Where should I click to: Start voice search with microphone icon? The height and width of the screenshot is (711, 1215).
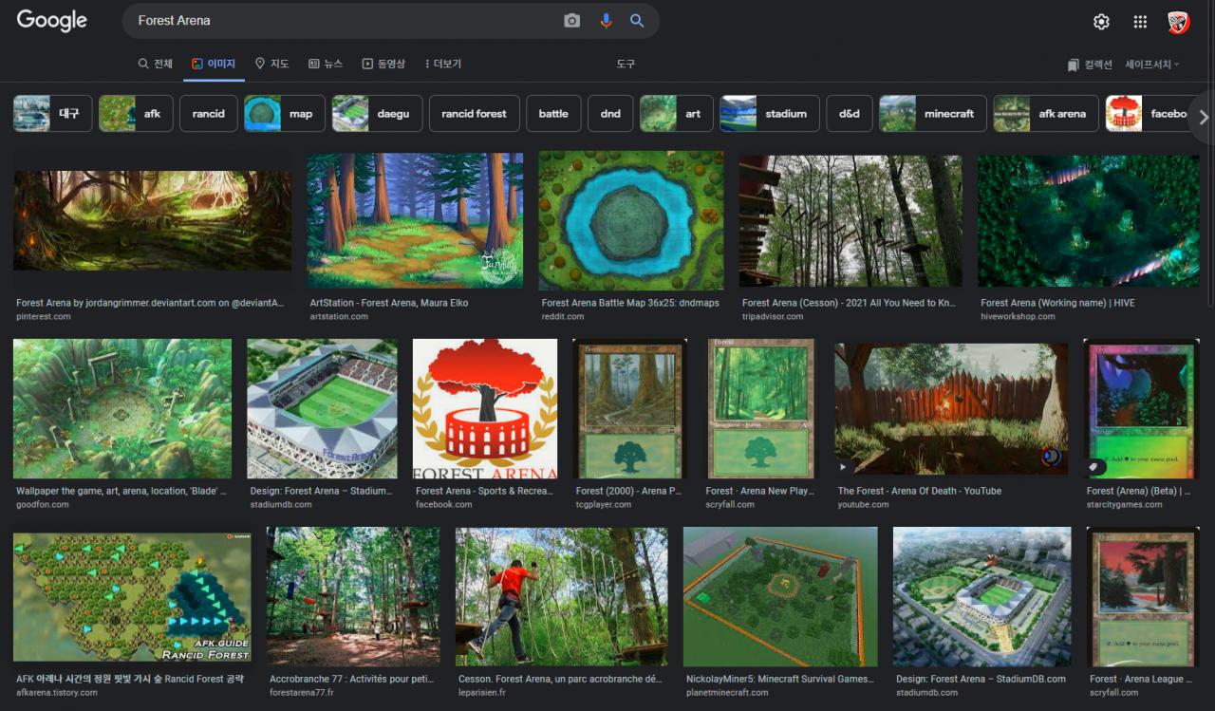coord(606,21)
